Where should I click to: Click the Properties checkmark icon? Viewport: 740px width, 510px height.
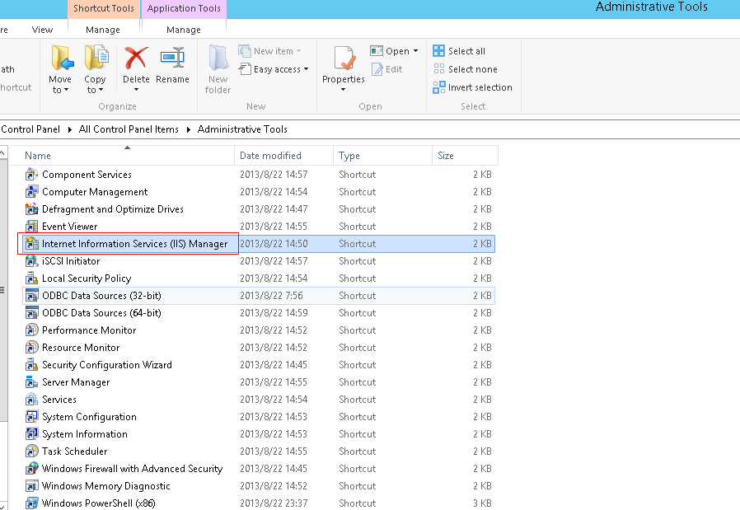click(344, 58)
